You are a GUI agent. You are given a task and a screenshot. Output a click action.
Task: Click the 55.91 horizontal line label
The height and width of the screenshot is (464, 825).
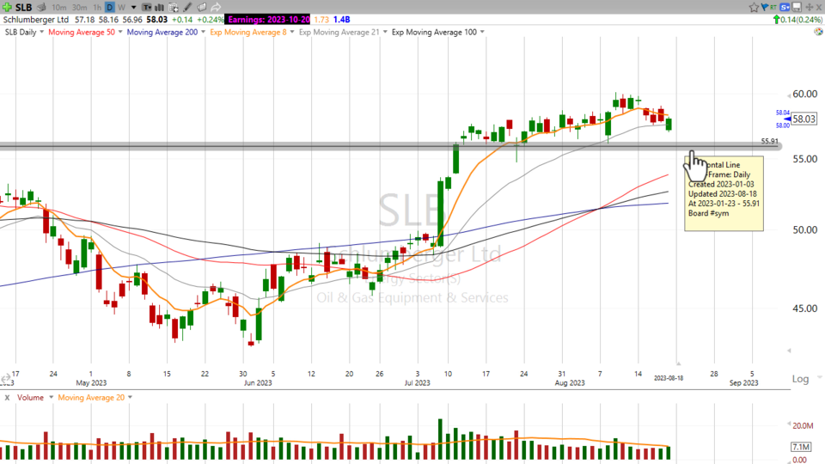click(769, 141)
